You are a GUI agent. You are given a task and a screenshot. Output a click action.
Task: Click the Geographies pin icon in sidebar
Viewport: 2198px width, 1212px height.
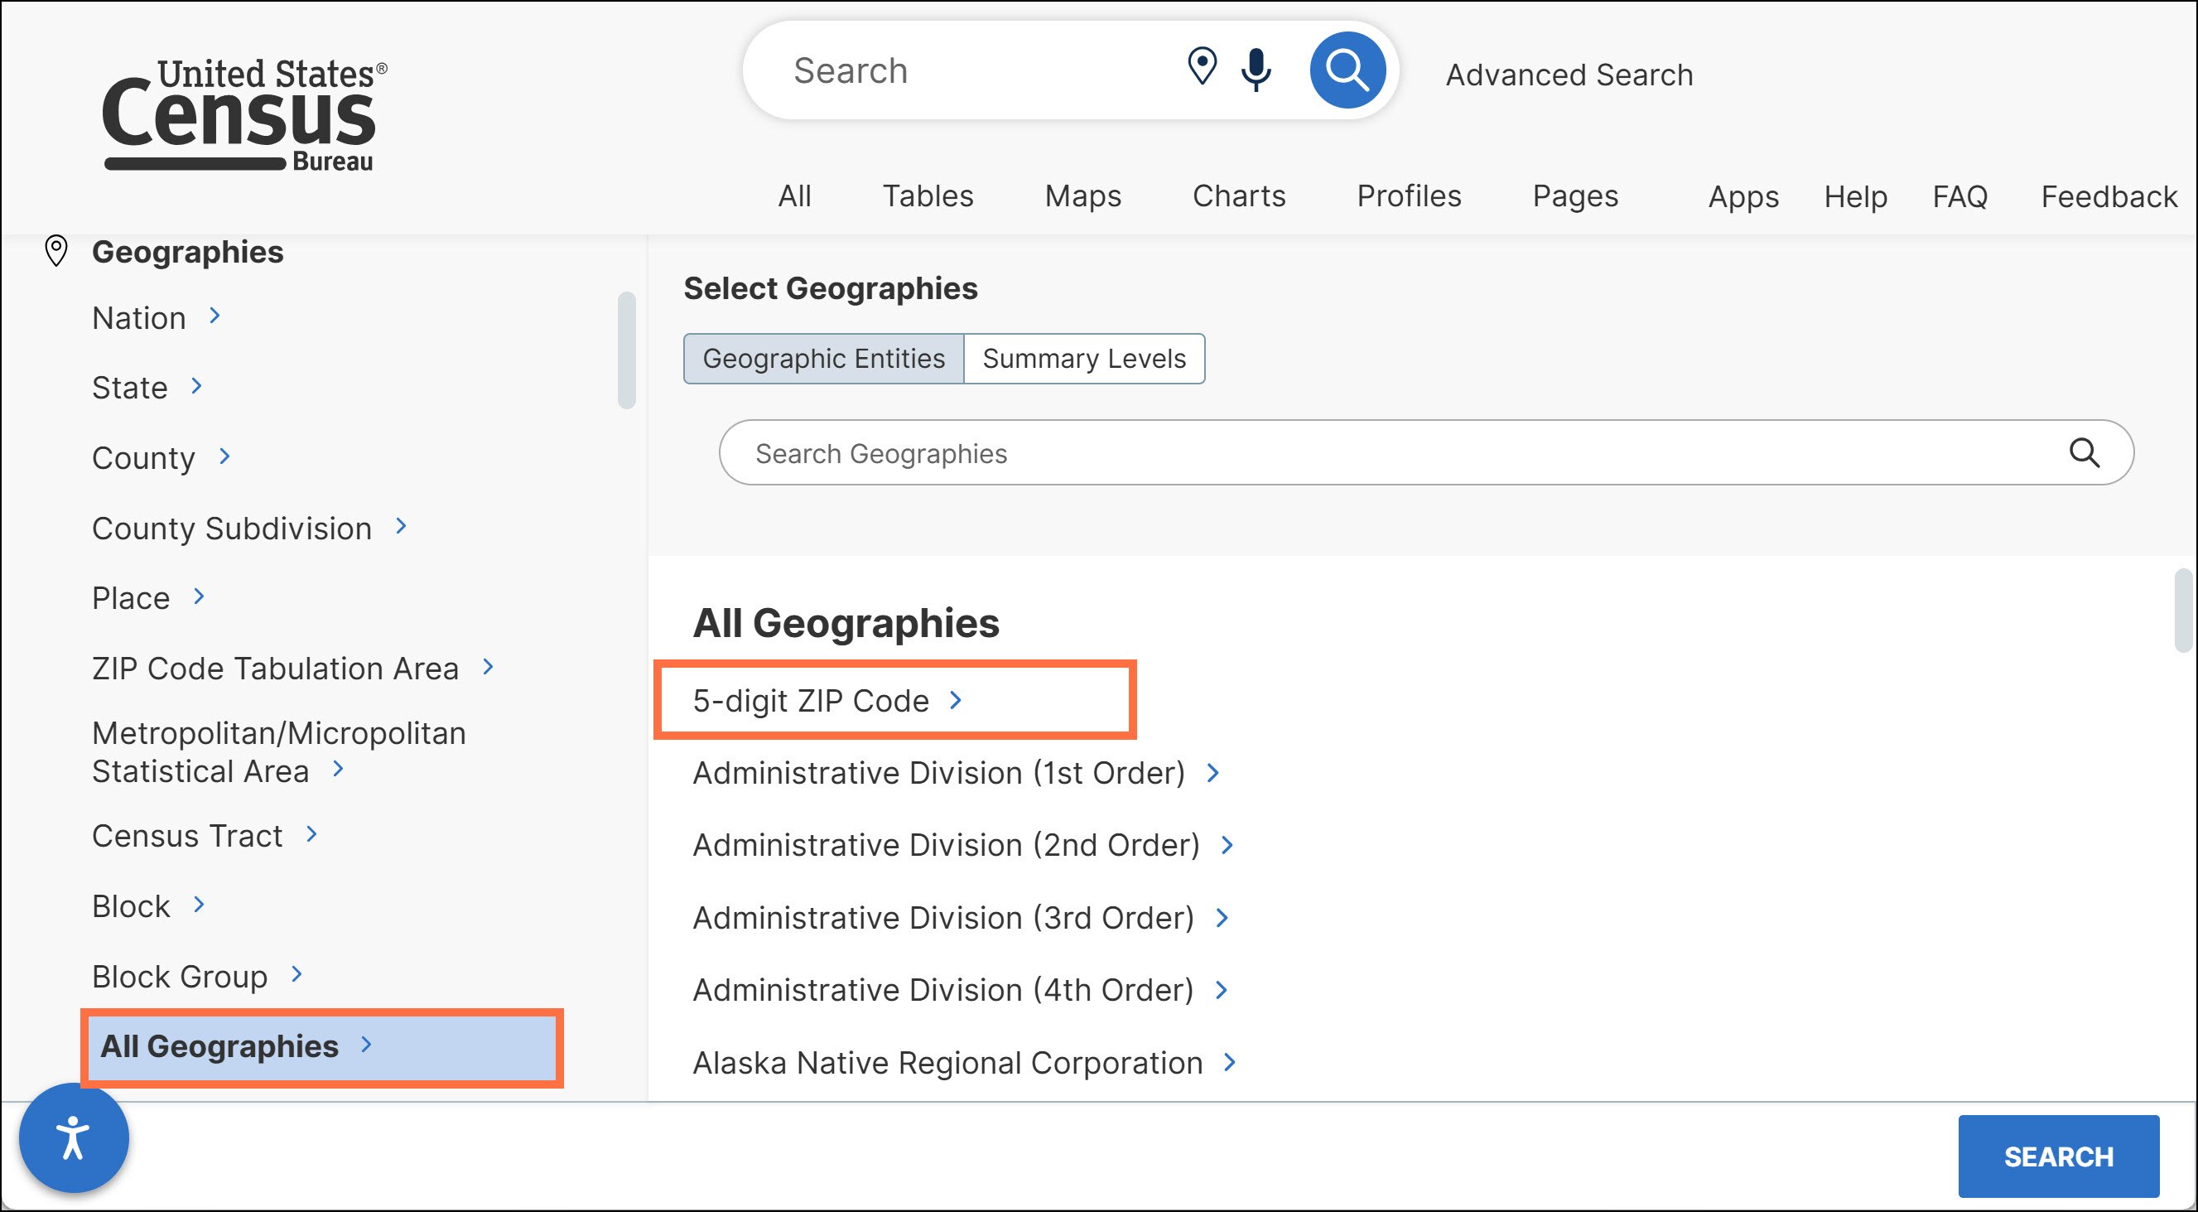[x=56, y=251]
